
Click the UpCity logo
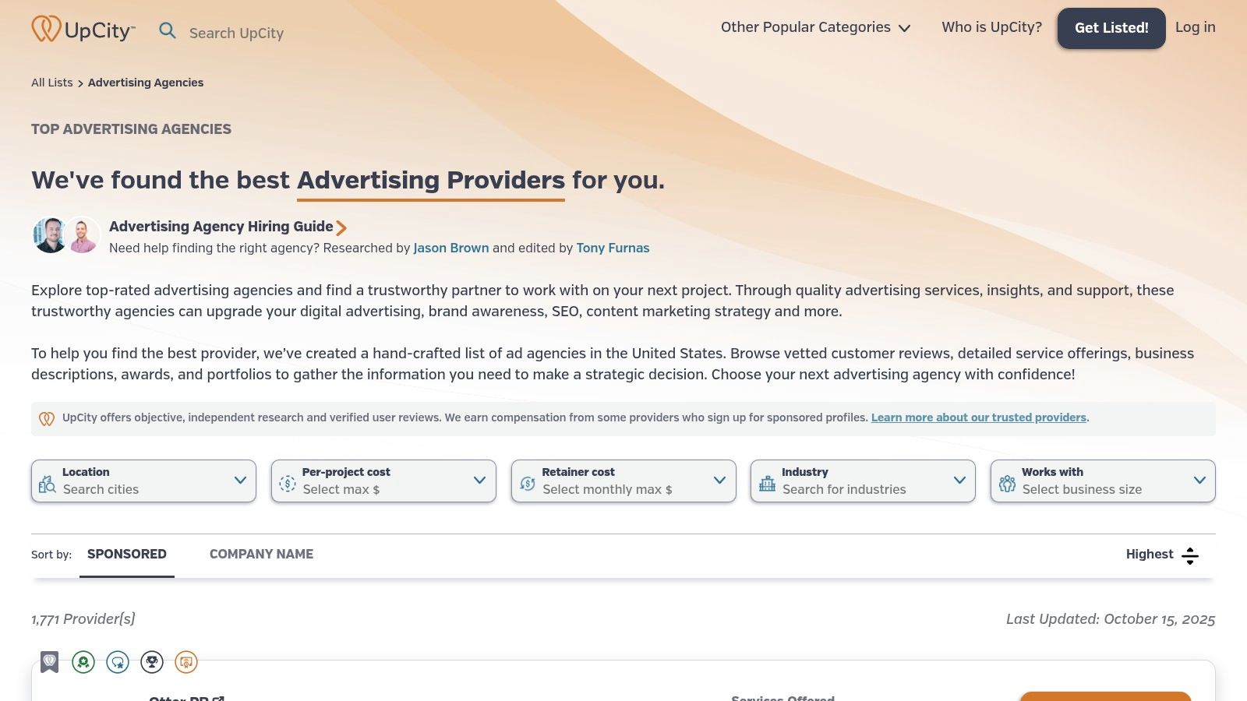(x=83, y=30)
